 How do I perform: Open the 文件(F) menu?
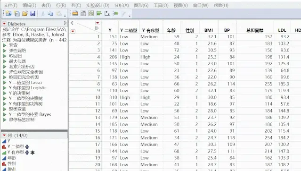(x=10, y=5)
